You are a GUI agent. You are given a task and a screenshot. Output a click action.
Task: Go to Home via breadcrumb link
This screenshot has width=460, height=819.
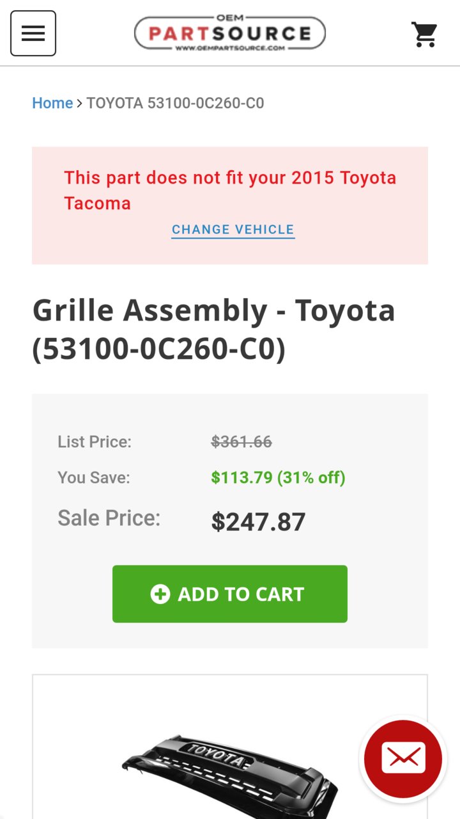coord(52,103)
